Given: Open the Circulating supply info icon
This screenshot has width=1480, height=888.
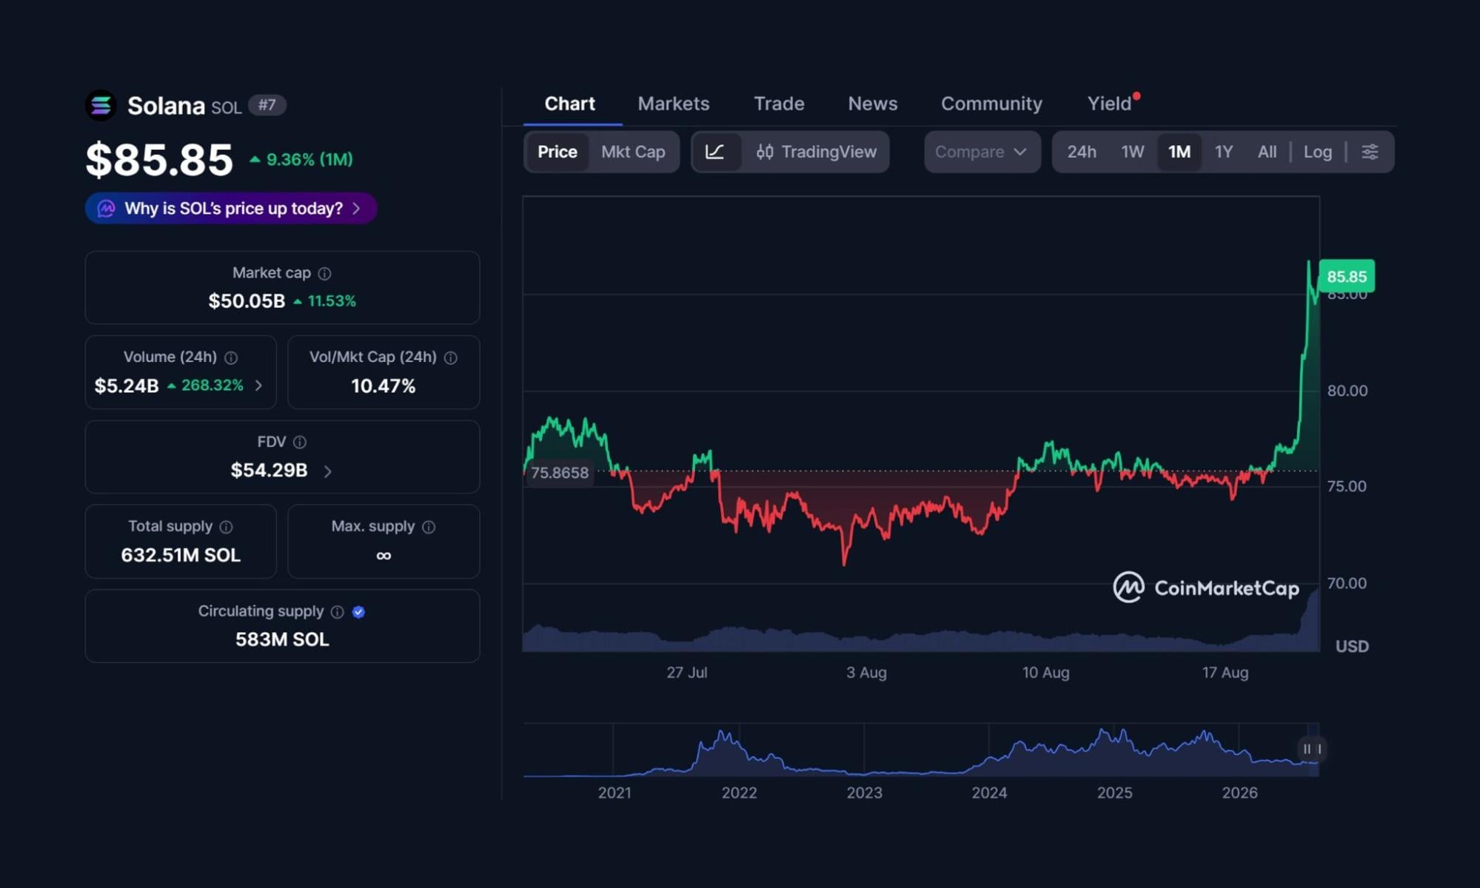Looking at the screenshot, I should tap(338, 612).
